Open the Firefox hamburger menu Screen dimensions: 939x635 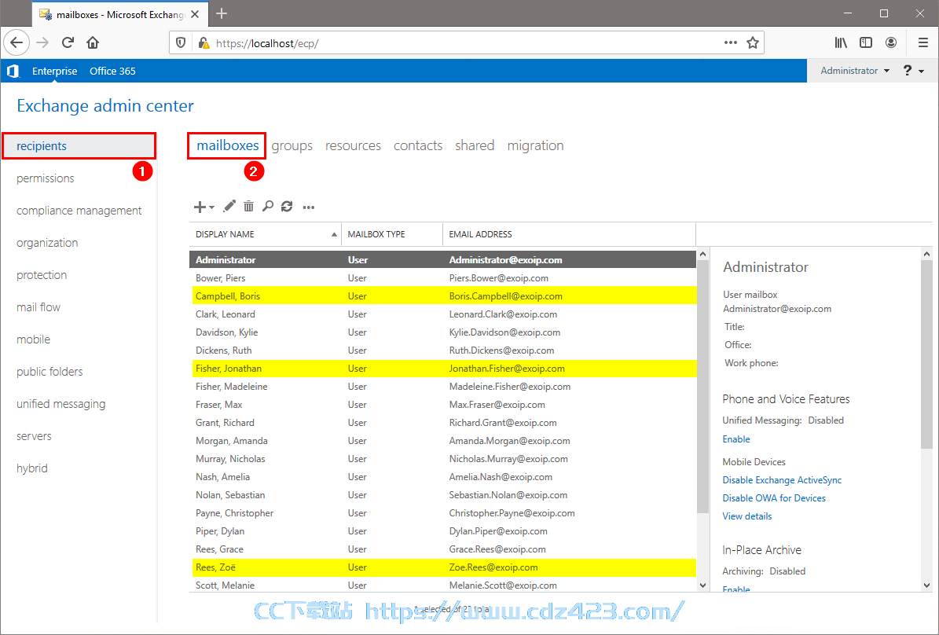coord(922,42)
